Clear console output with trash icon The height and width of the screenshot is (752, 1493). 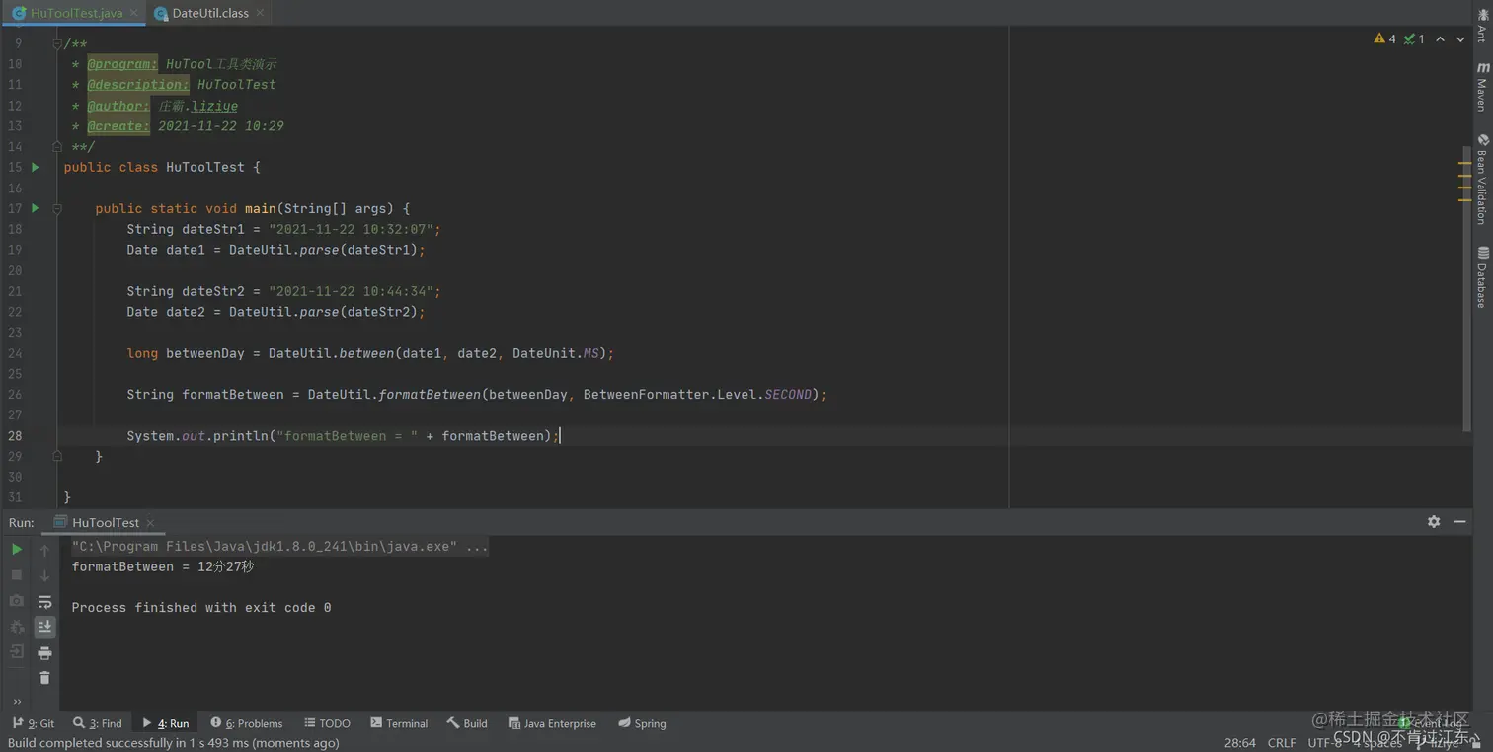(x=44, y=678)
